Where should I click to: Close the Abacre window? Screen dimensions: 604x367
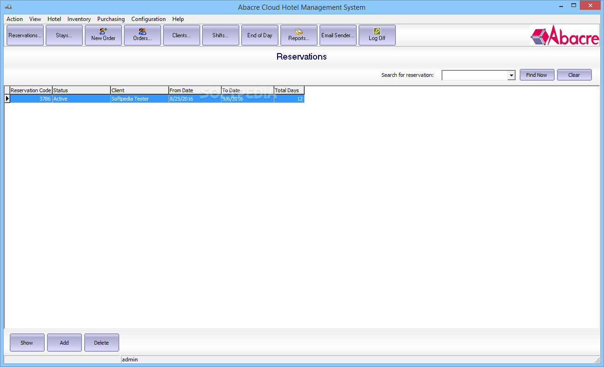pyautogui.click(x=590, y=6)
